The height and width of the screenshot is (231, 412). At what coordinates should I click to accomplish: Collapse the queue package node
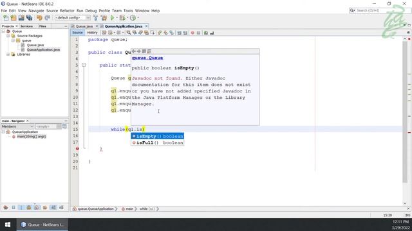13,40
